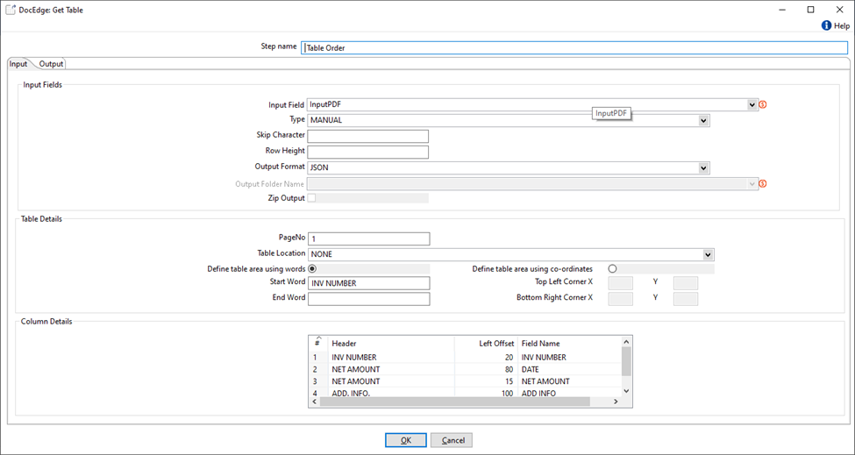Click the variable icon beside Input Field
The height and width of the screenshot is (455, 855).
tap(763, 105)
